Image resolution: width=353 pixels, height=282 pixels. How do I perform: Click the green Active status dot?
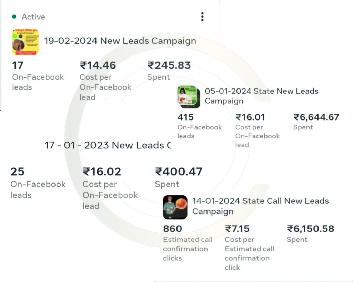pyautogui.click(x=14, y=17)
